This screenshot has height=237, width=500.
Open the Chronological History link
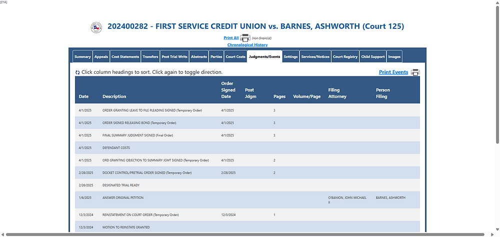[247, 45]
